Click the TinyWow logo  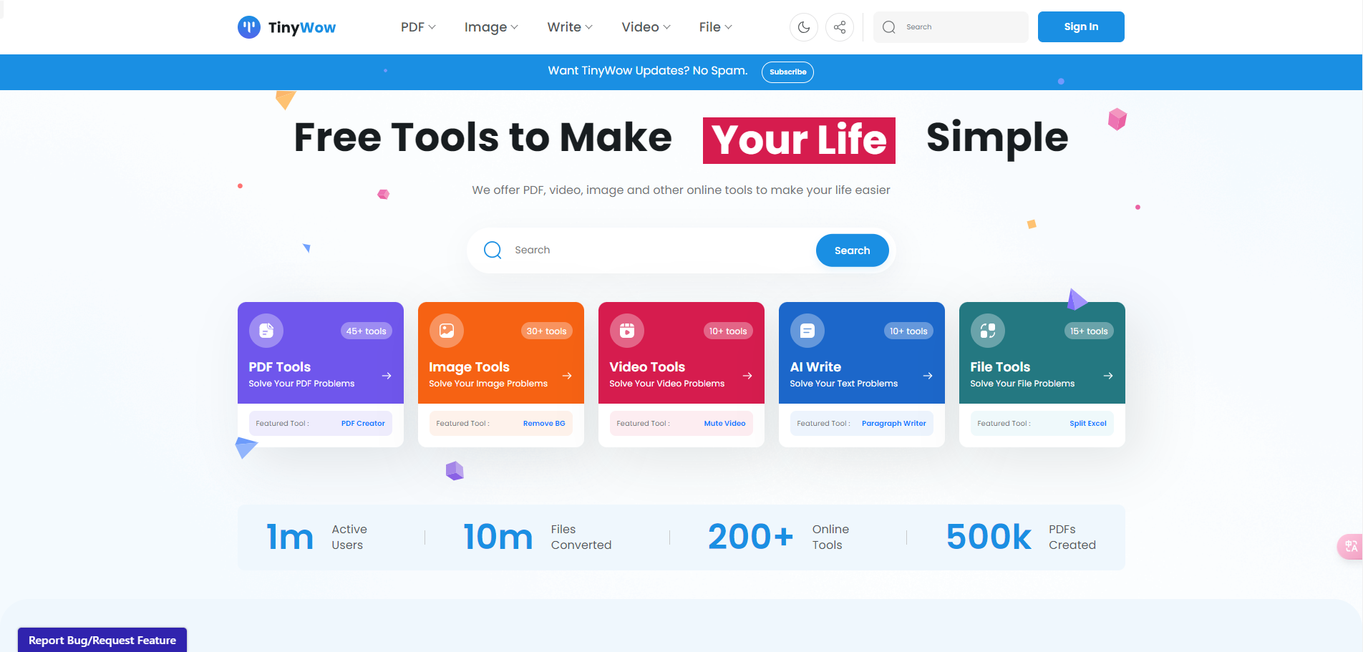[x=286, y=27]
